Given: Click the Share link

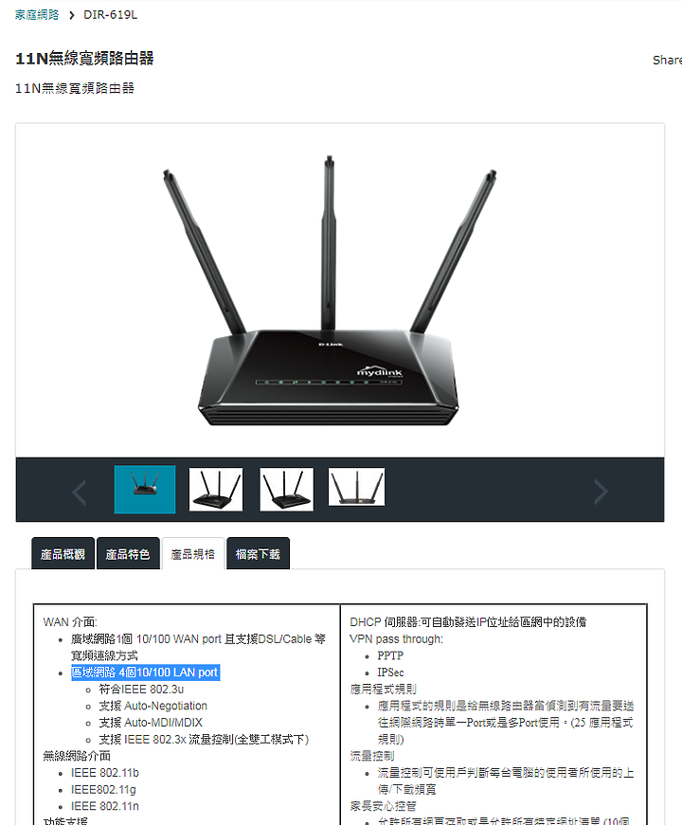Looking at the screenshot, I should (x=667, y=60).
